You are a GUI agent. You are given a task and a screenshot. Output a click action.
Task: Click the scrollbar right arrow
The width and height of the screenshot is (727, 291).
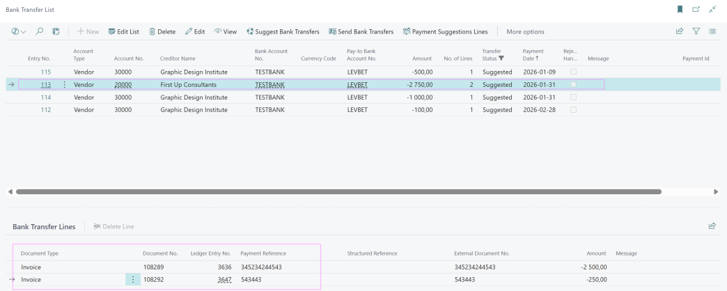(716, 191)
